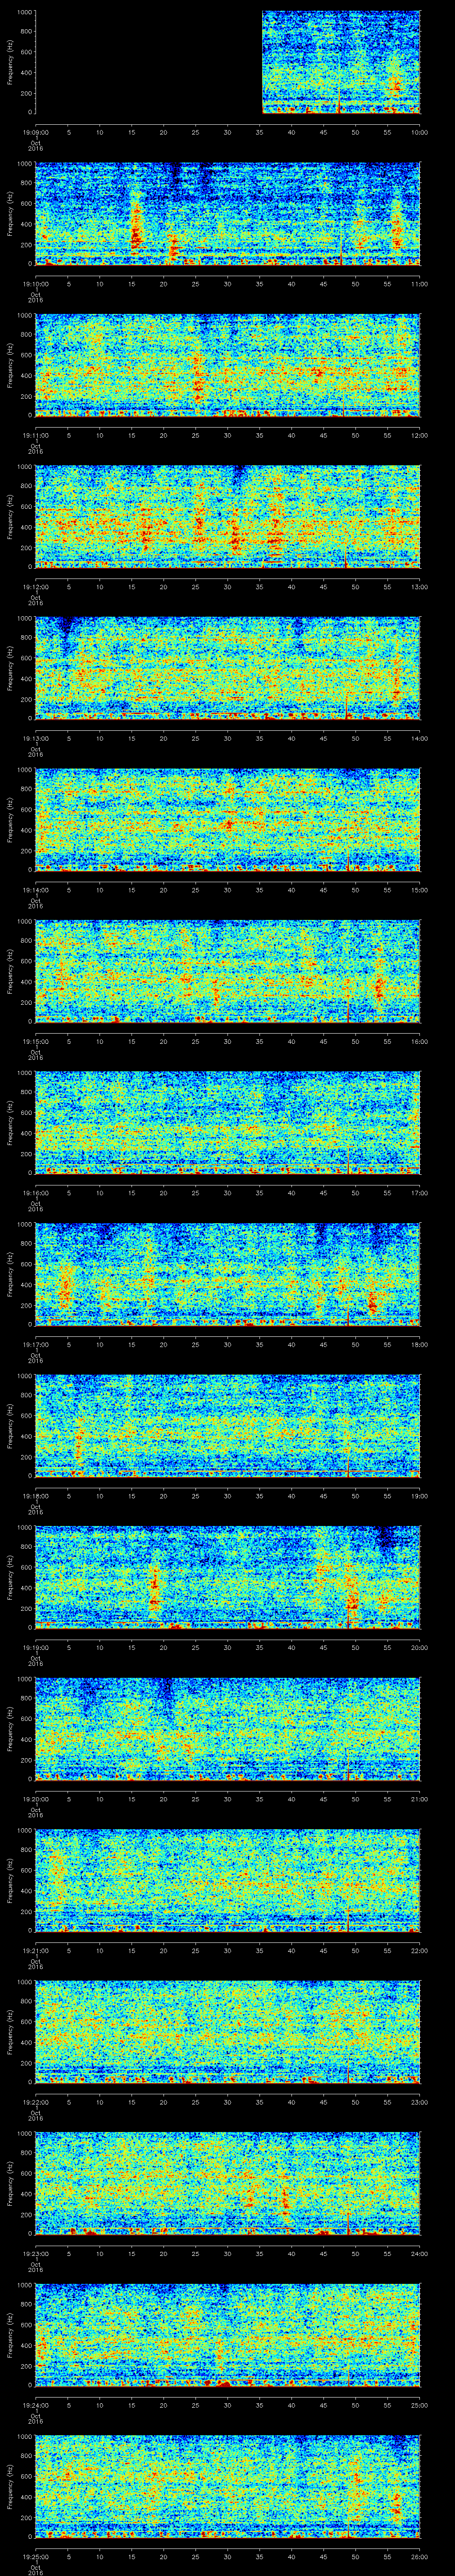This screenshot has height=2576, width=455.
Task: Click the 19:19:00 start time label
Action: 35,1647
